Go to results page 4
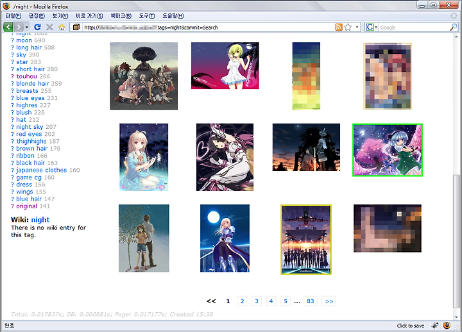The image size is (462, 332). point(271,301)
